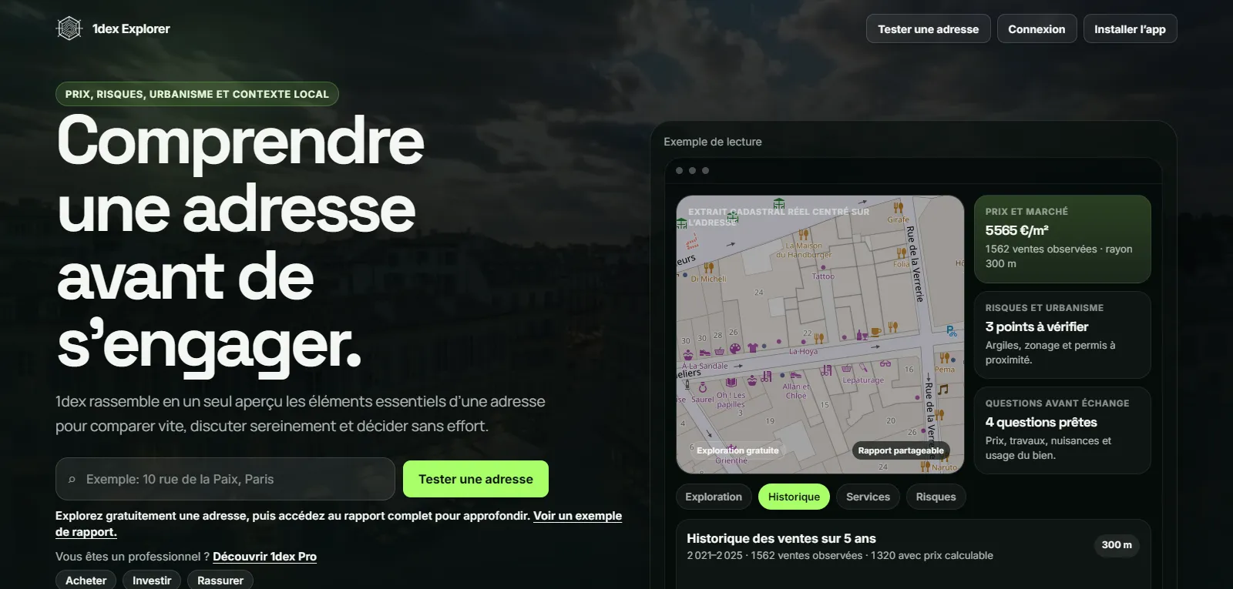1233x589 pixels.
Task: Click the 4 questions prêtes text
Action: click(x=1040, y=422)
